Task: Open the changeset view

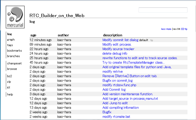Action: coord(14,63)
